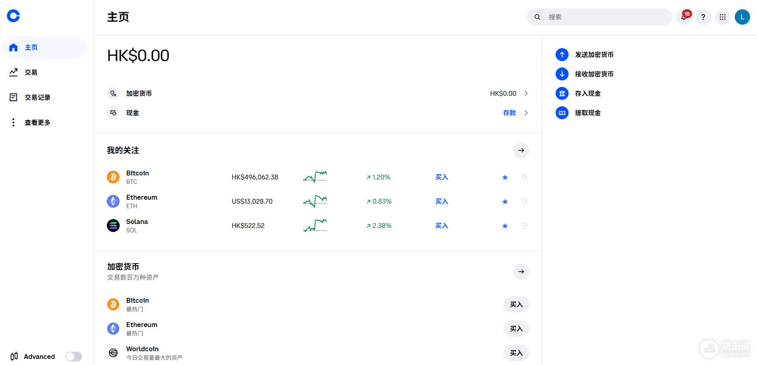This screenshot has width=757, height=365.
Task: Unstar Ethereum from the watchlist
Action: coord(505,201)
